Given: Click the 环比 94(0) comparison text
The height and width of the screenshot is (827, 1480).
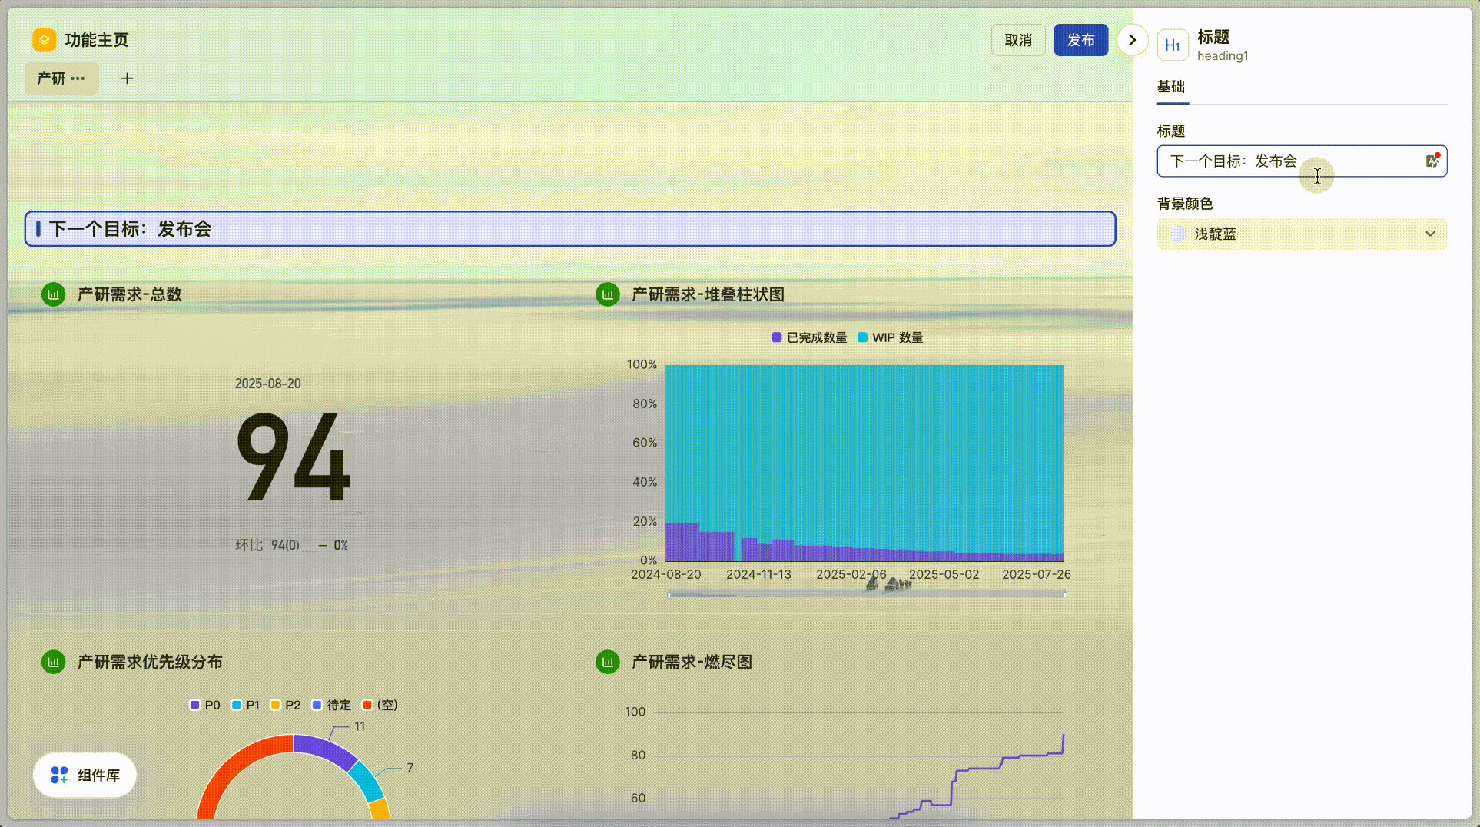Looking at the screenshot, I should [267, 545].
